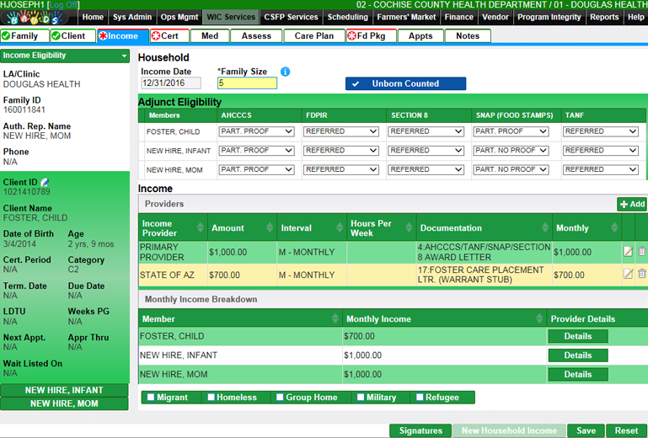Sort by the Amount column arrows
The height and width of the screenshot is (438, 648).
[269, 228]
